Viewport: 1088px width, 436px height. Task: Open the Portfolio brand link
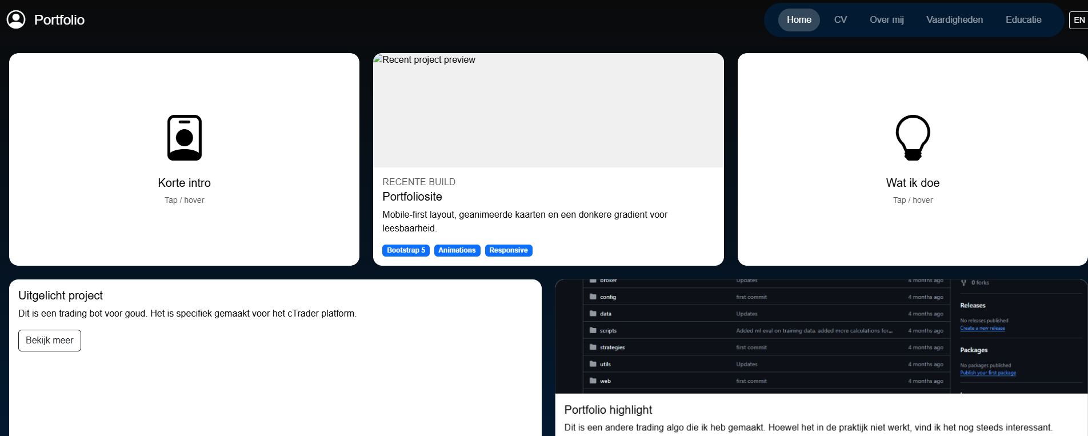click(59, 20)
